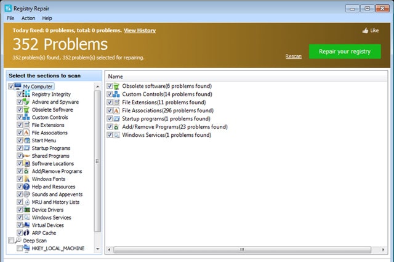This screenshot has width=394, height=262.
Task: Click the thumbs-up Like icon
Action: 365,31
